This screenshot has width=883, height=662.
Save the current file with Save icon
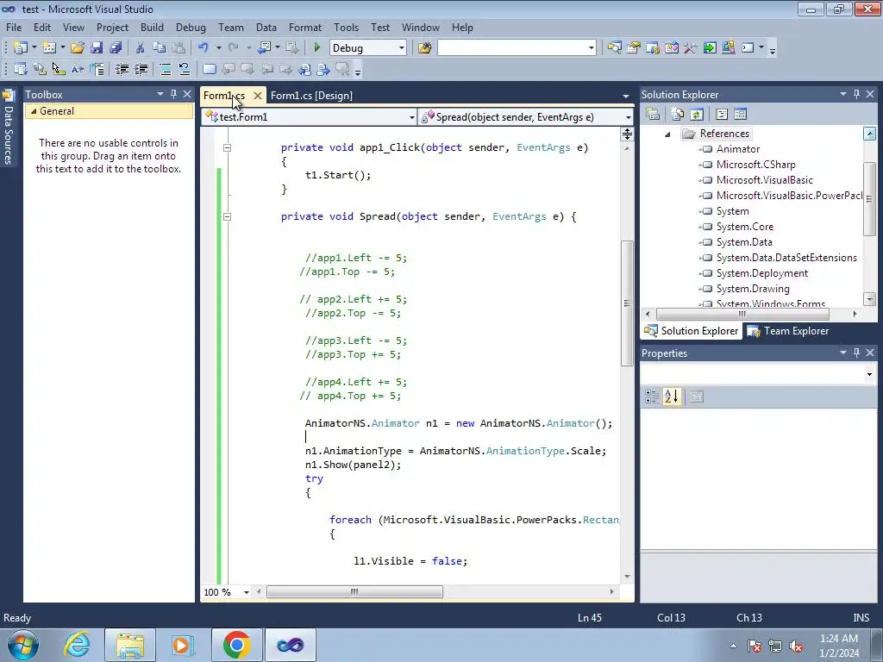tap(97, 48)
